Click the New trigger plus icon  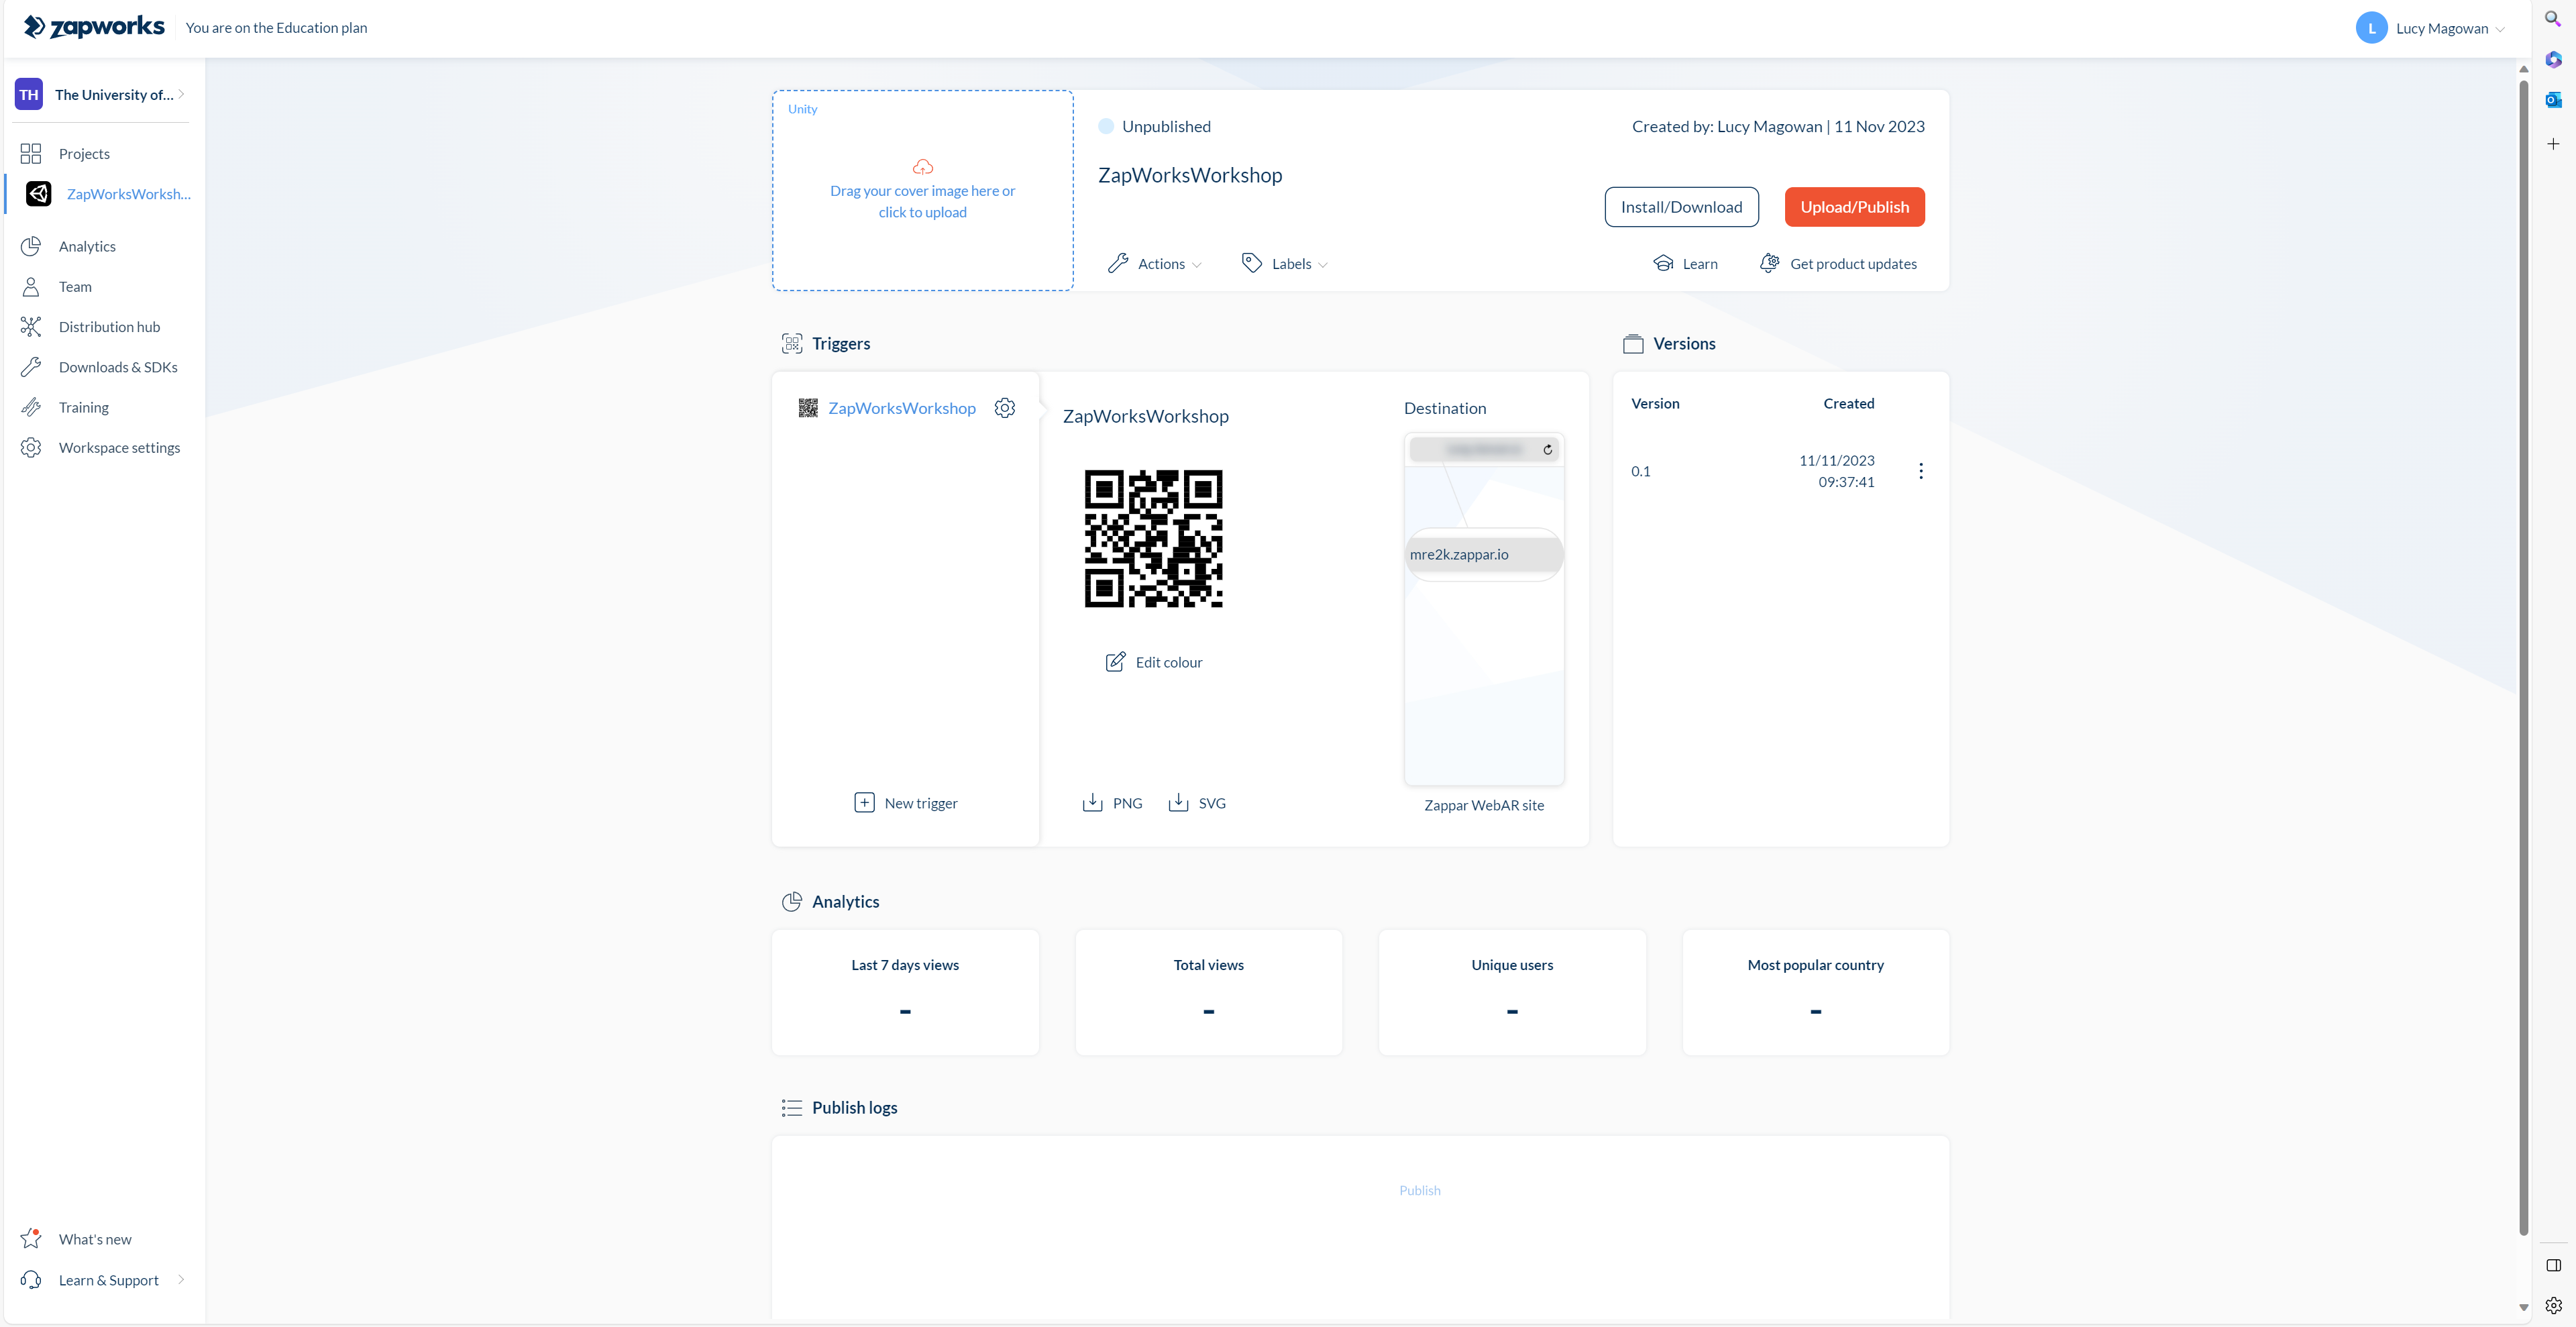(x=864, y=803)
